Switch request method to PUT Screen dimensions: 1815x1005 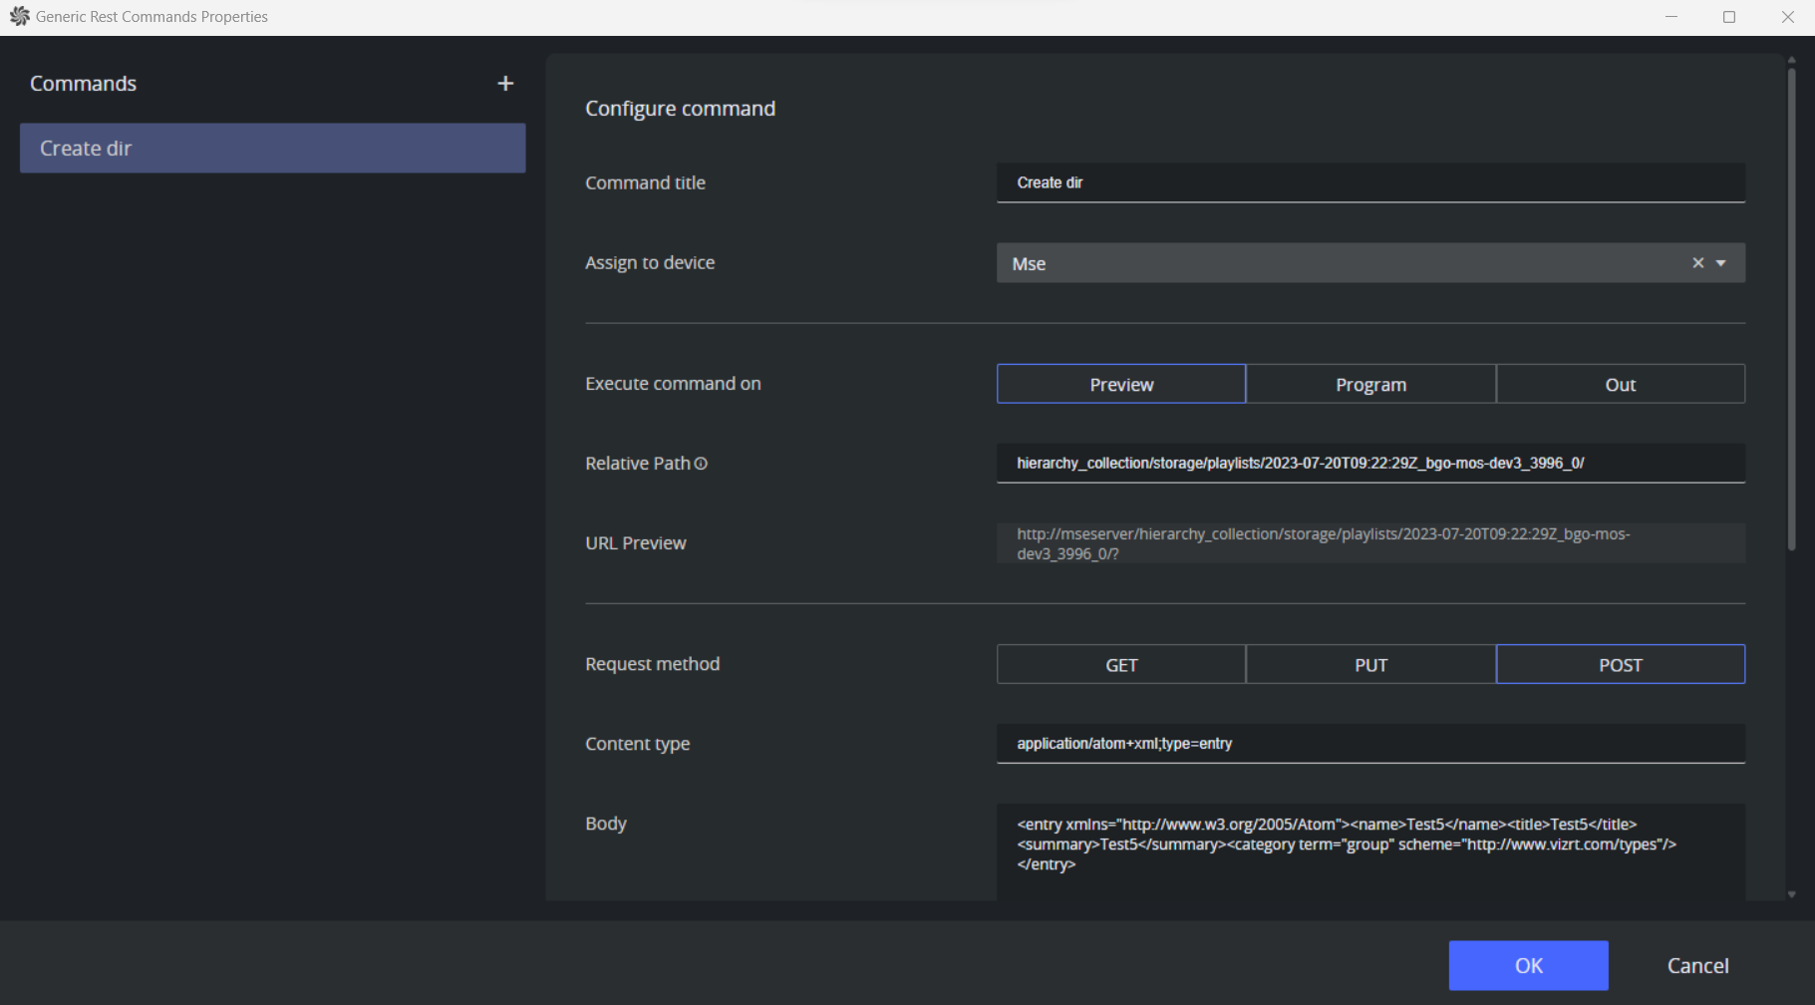tap(1370, 665)
